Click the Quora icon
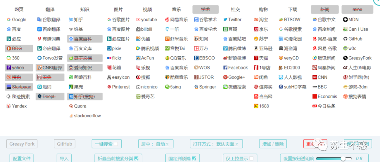 (x=71, y=106)
